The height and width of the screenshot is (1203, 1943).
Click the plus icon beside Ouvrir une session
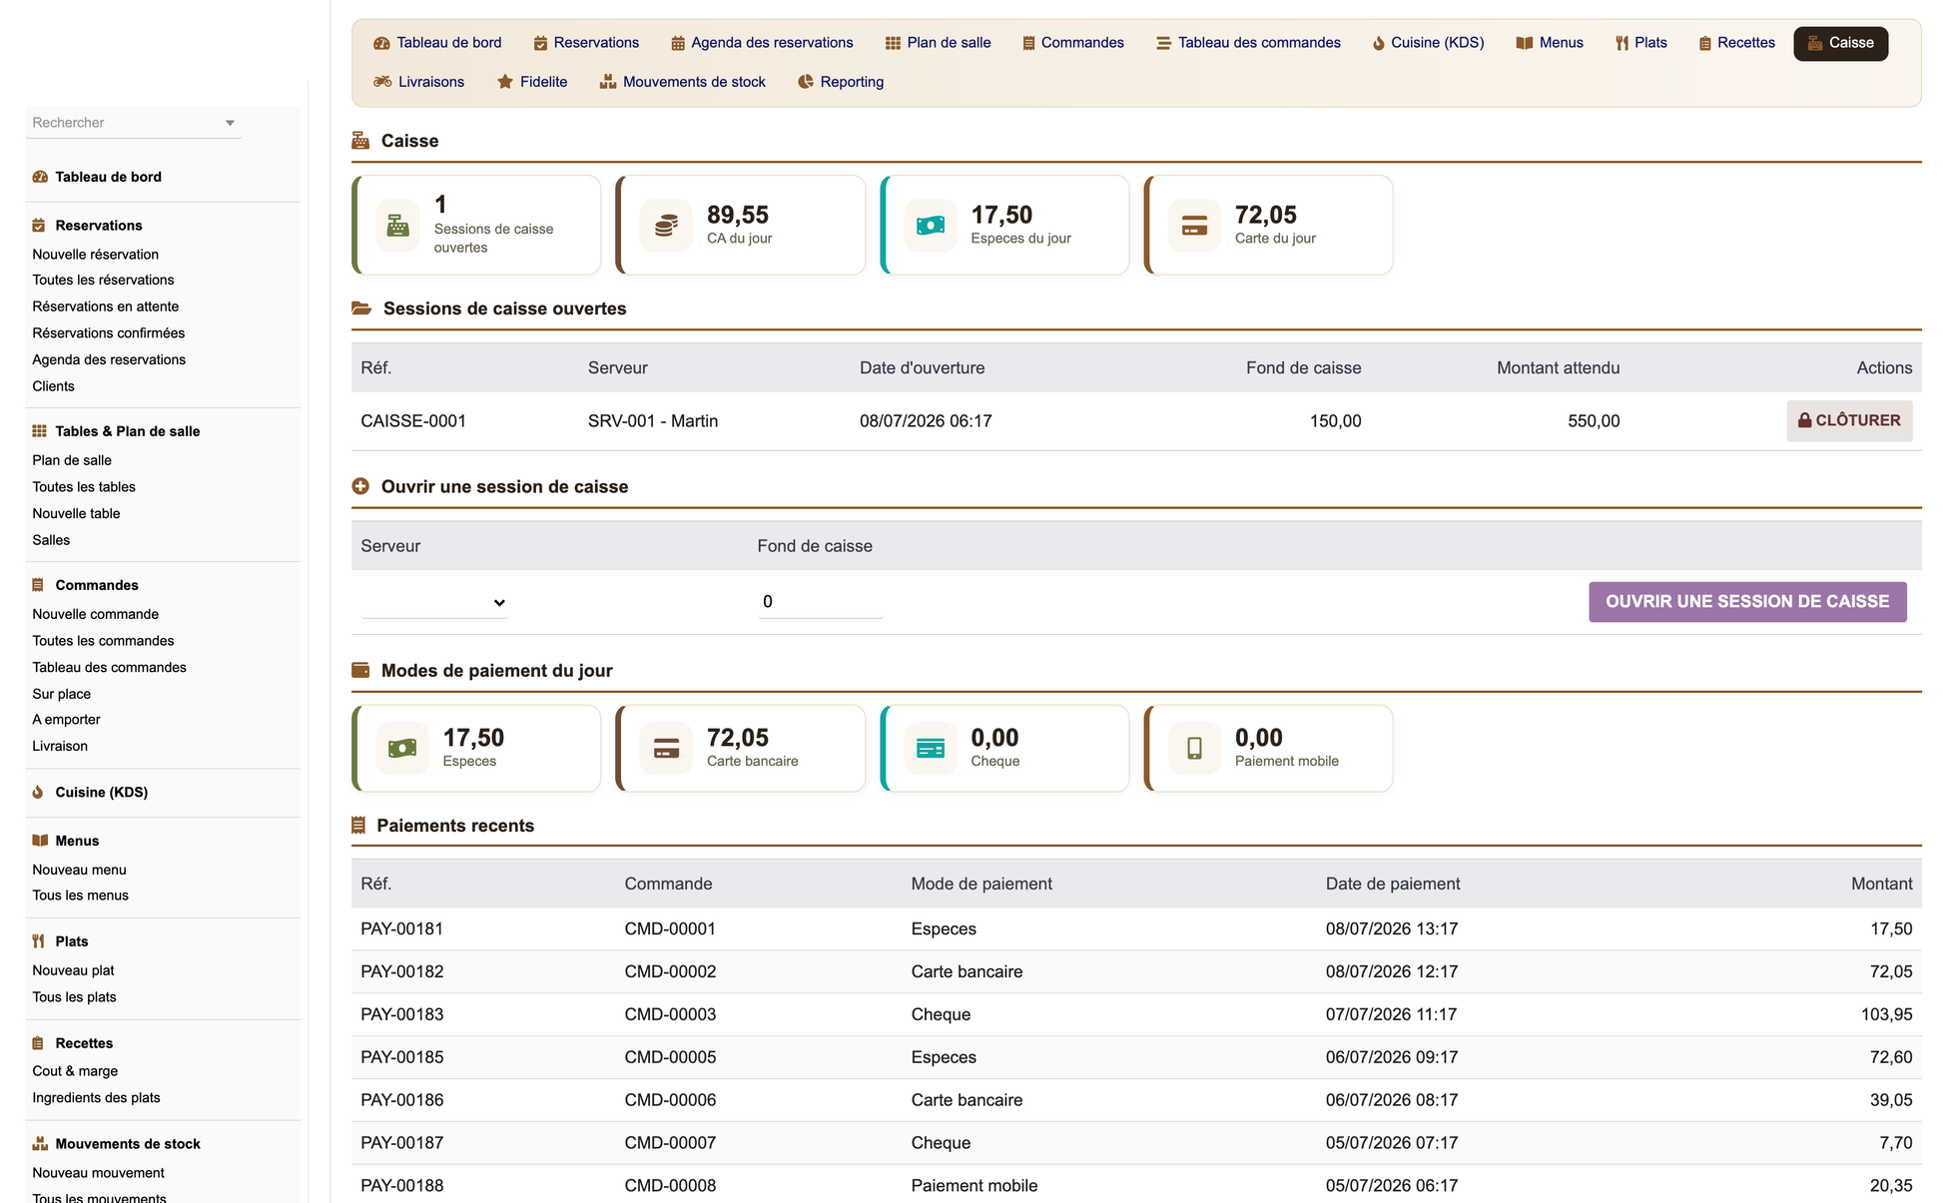coord(360,486)
